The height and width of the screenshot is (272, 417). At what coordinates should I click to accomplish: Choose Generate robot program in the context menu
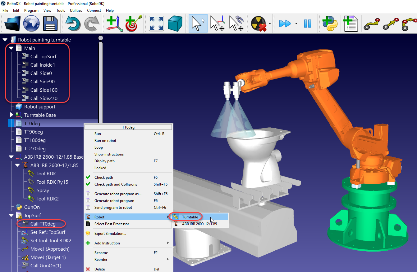click(114, 201)
